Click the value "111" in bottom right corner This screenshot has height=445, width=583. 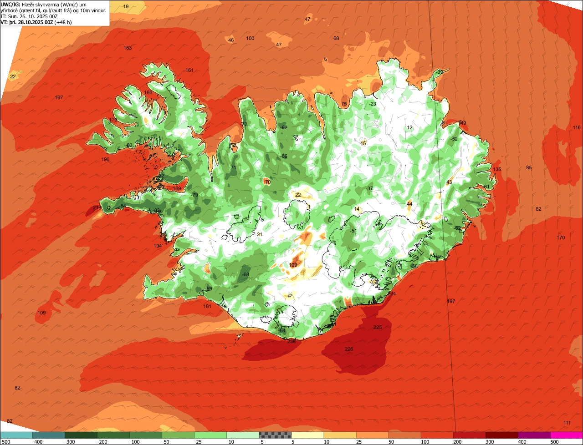coord(567,423)
